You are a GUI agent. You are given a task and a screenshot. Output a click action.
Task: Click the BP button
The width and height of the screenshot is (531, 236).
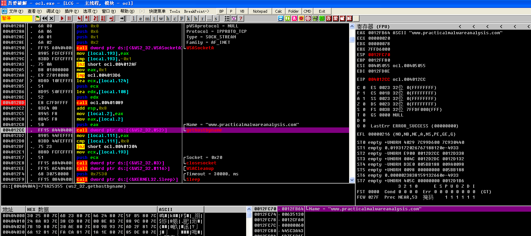(221, 11)
